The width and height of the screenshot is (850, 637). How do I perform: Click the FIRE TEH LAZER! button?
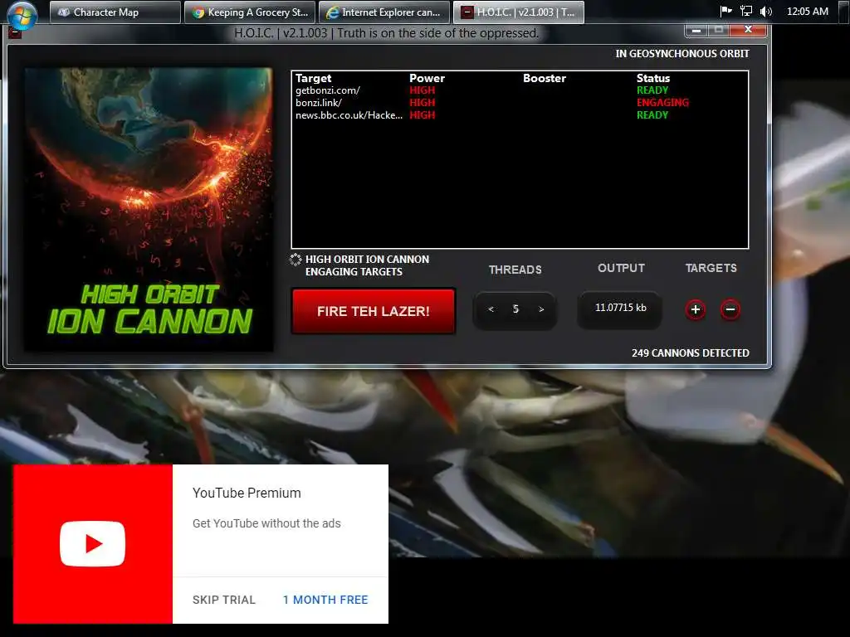click(x=374, y=311)
